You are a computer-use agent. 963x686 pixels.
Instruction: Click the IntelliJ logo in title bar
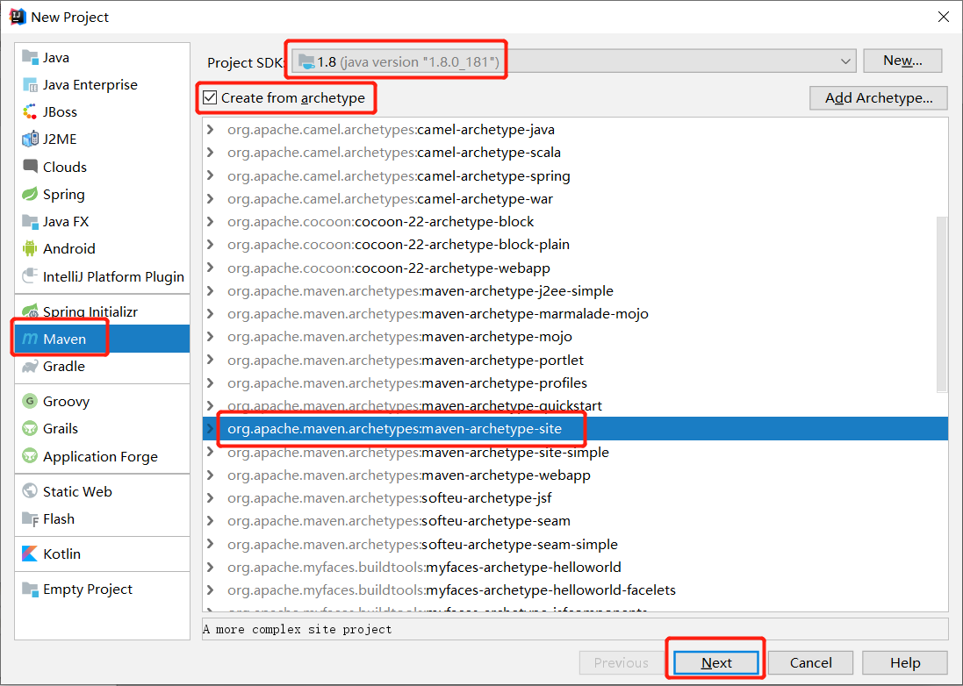click(x=18, y=17)
